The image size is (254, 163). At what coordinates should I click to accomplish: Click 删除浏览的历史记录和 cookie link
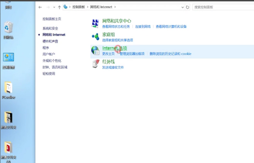click(170, 54)
